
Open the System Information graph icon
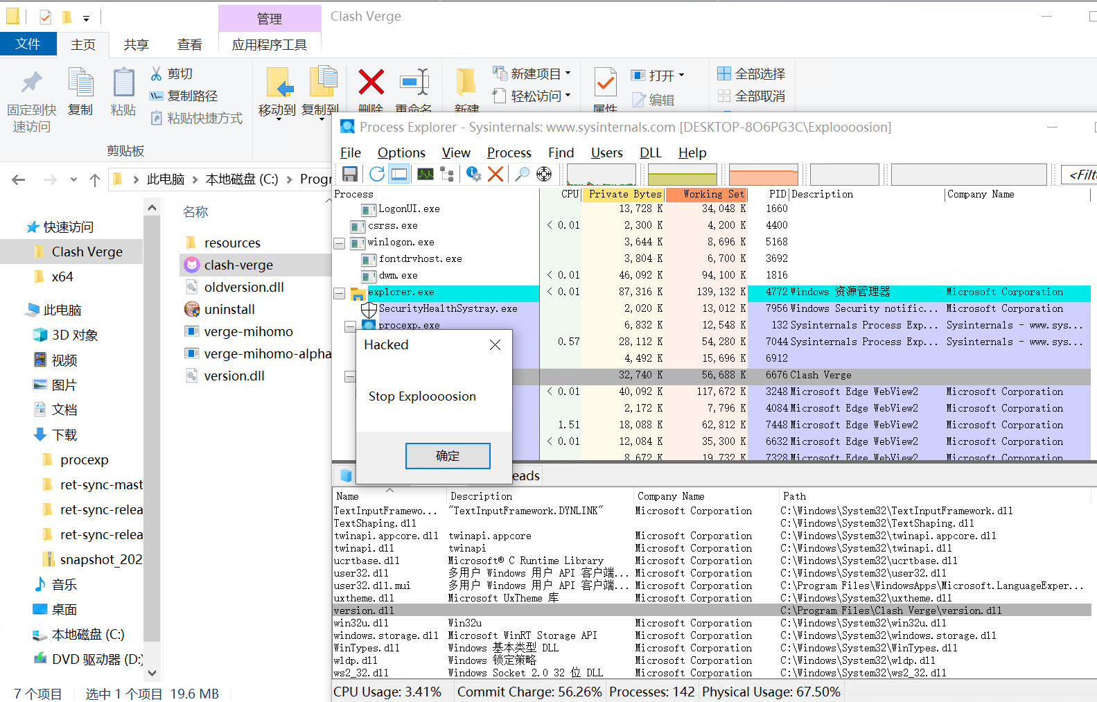point(425,174)
